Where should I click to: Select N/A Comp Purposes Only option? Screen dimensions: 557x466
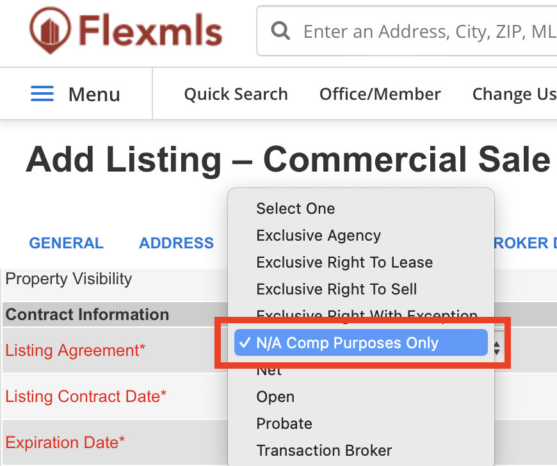(x=347, y=343)
